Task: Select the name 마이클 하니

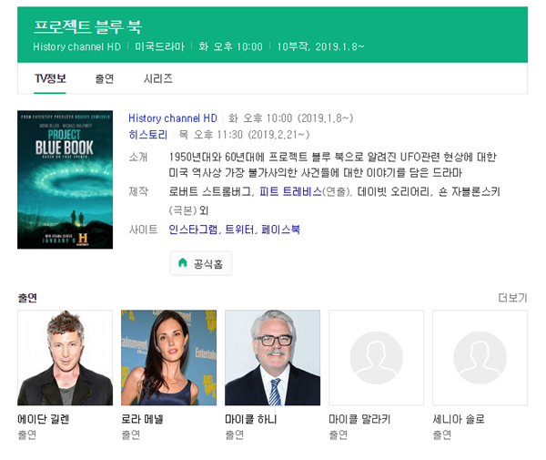Action: (251, 419)
